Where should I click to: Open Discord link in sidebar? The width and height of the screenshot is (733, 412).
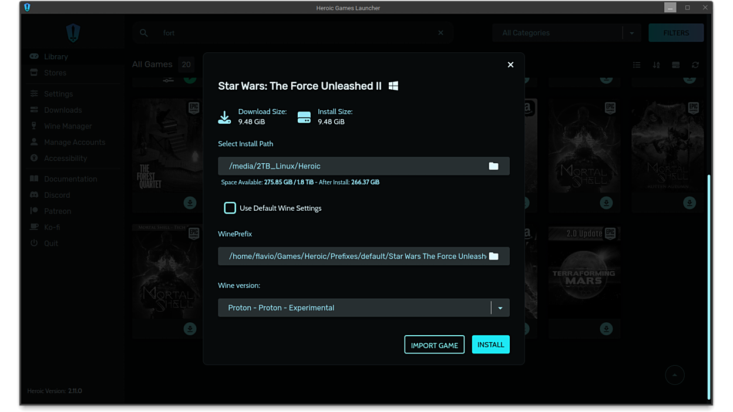[57, 195]
